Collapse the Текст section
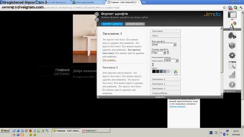 point(165,36)
